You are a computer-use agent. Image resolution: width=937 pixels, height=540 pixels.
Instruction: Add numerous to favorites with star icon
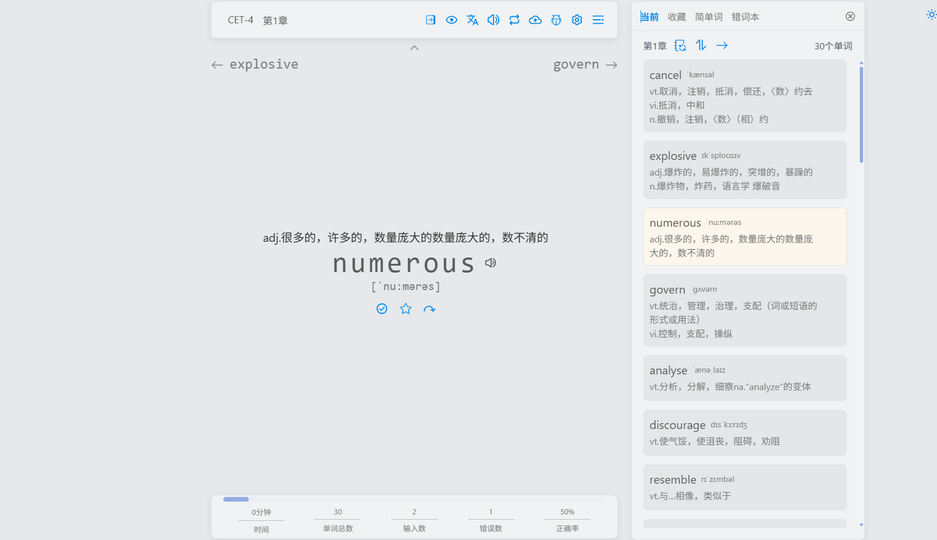pyautogui.click(x=406, y=309)
